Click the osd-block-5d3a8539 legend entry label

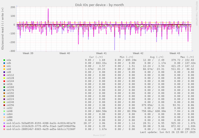(41, 123)
